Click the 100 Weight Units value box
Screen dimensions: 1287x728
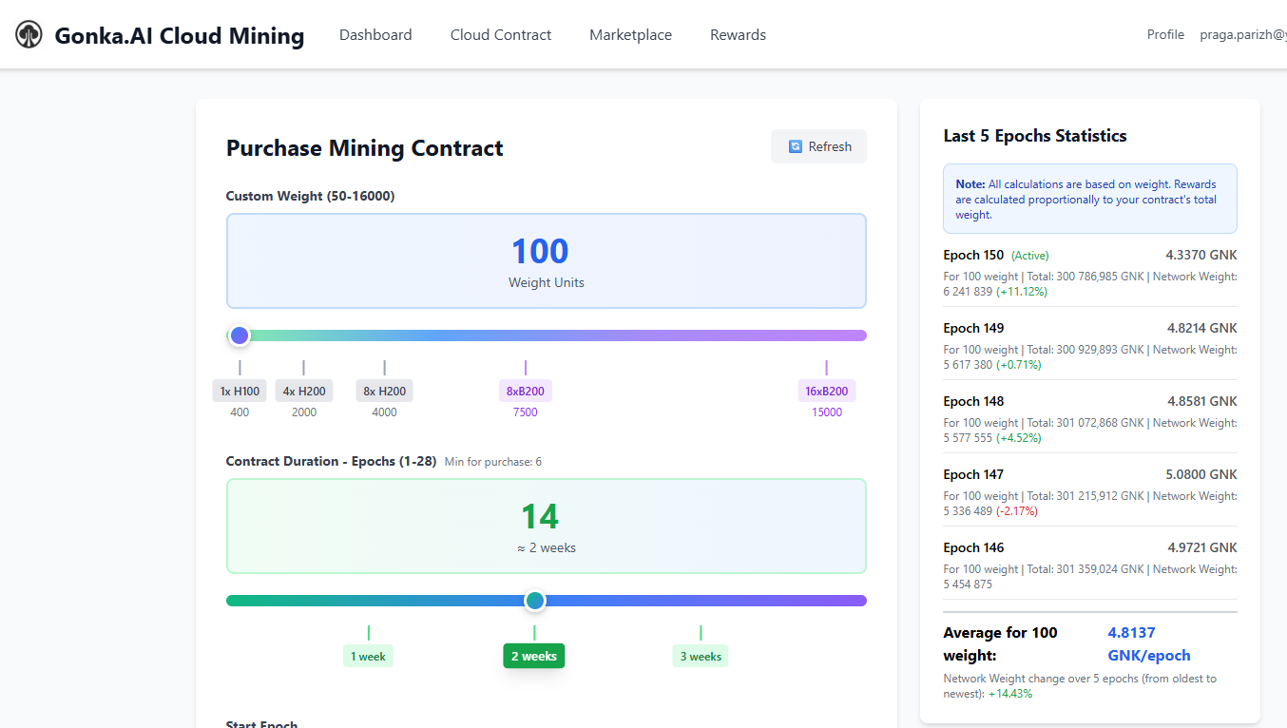coord(546,261)
